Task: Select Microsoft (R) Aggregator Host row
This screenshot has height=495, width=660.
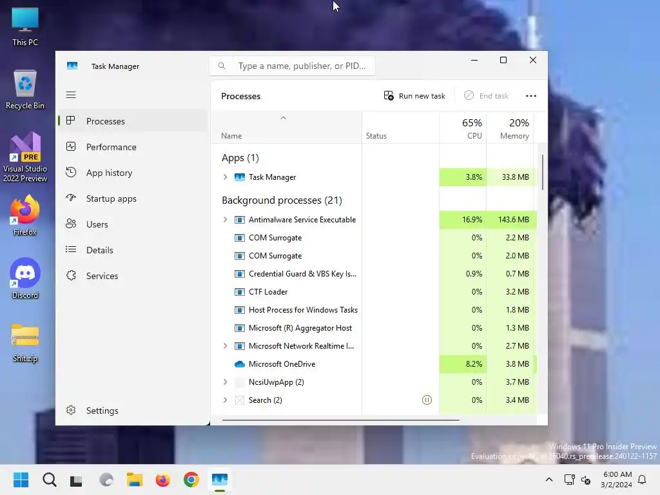Action: pos(374,328)
